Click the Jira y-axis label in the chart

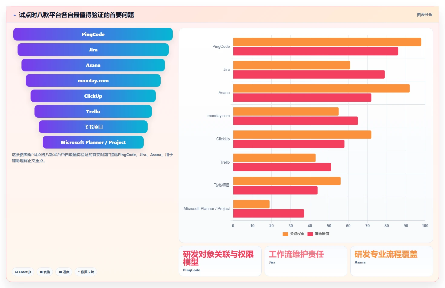pyautogui.click(x=226, y=69)
